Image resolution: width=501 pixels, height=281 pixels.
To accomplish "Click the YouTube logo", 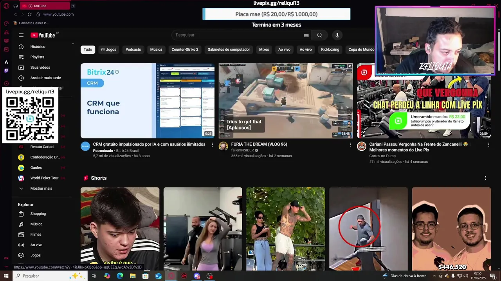I will point(43,35).
